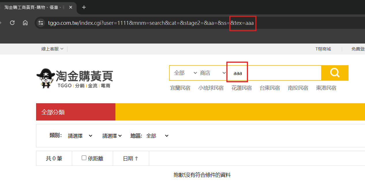Click the 小琉球民宿 link
Viewport: 365px width, 188px height.
point(211,88)
